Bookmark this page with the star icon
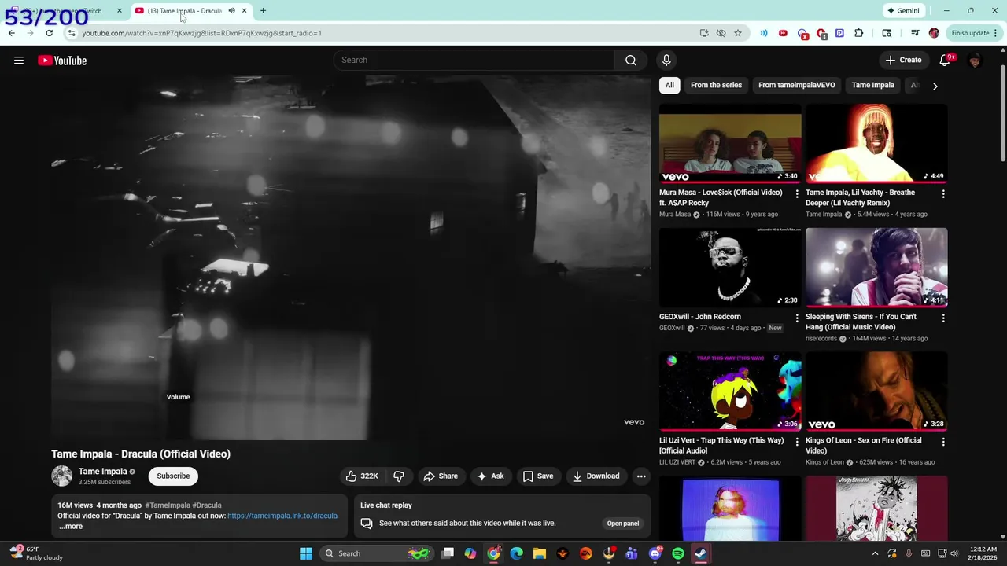The image size is (1007, 566). (x=738, y=33)
